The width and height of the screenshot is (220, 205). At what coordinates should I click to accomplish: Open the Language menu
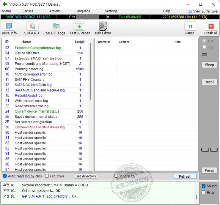83,11
